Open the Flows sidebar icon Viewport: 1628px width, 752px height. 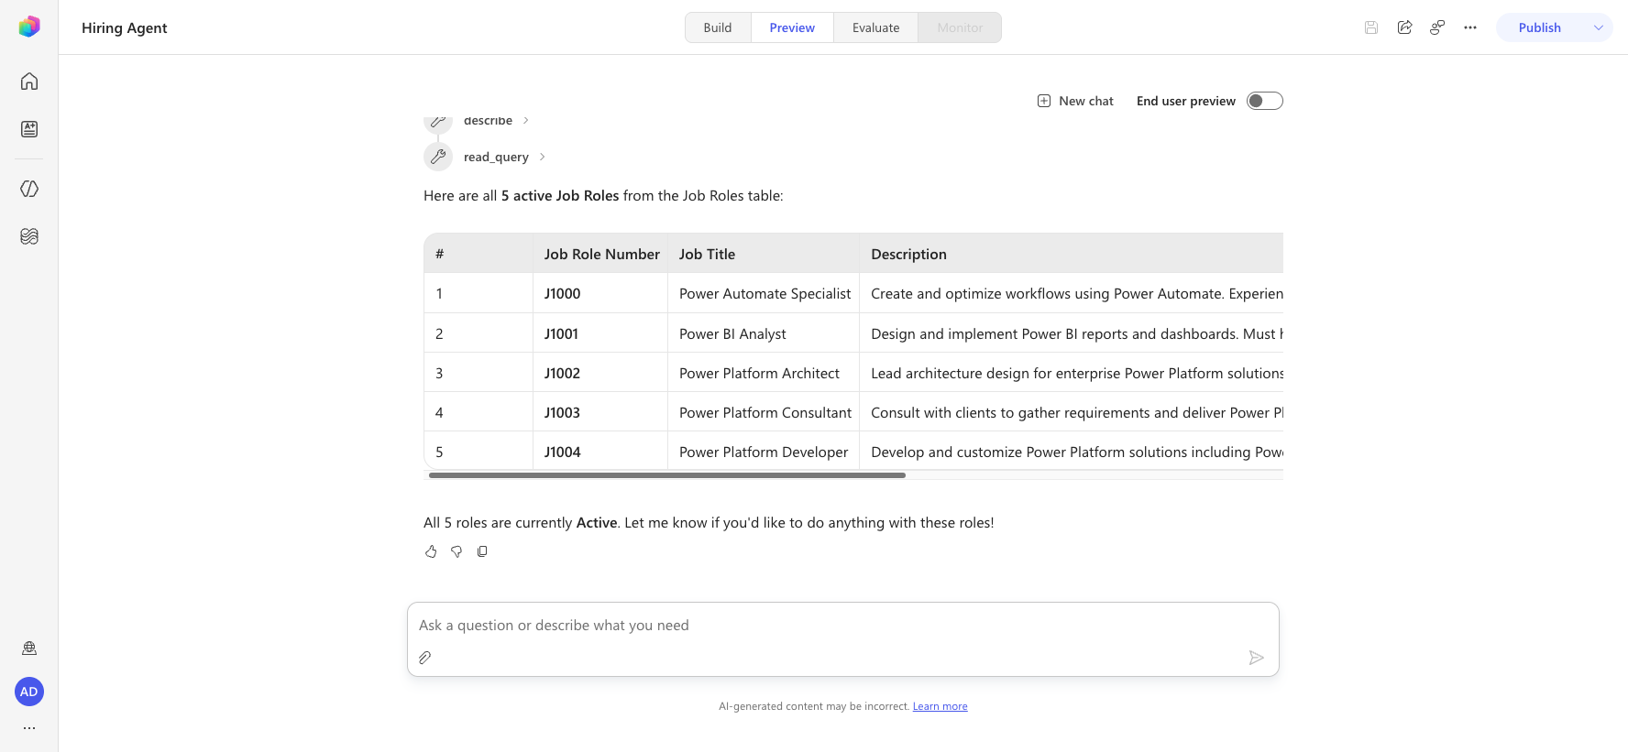(x=29, y=189)
